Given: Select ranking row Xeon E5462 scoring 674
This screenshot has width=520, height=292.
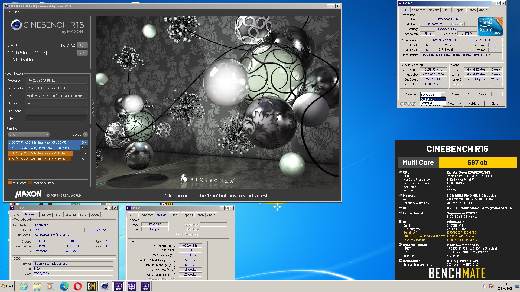Looking at the screenshot, I should (48, 159).
